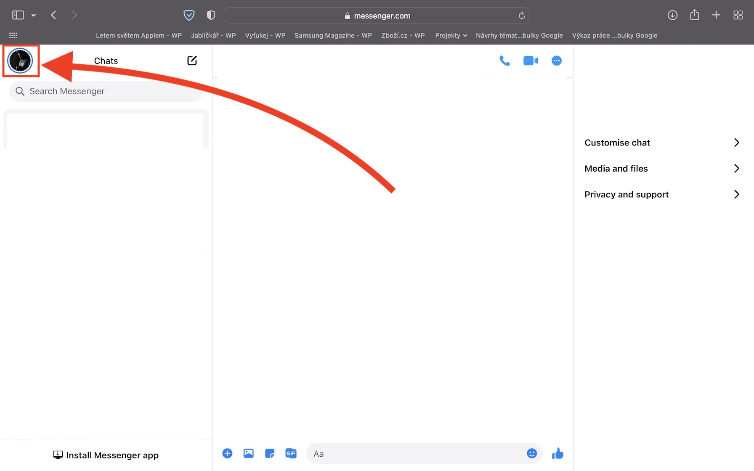754x471 pixels.
Task: Click the Aa message input box
Action: pyautogui.click(x=424, y=453)
